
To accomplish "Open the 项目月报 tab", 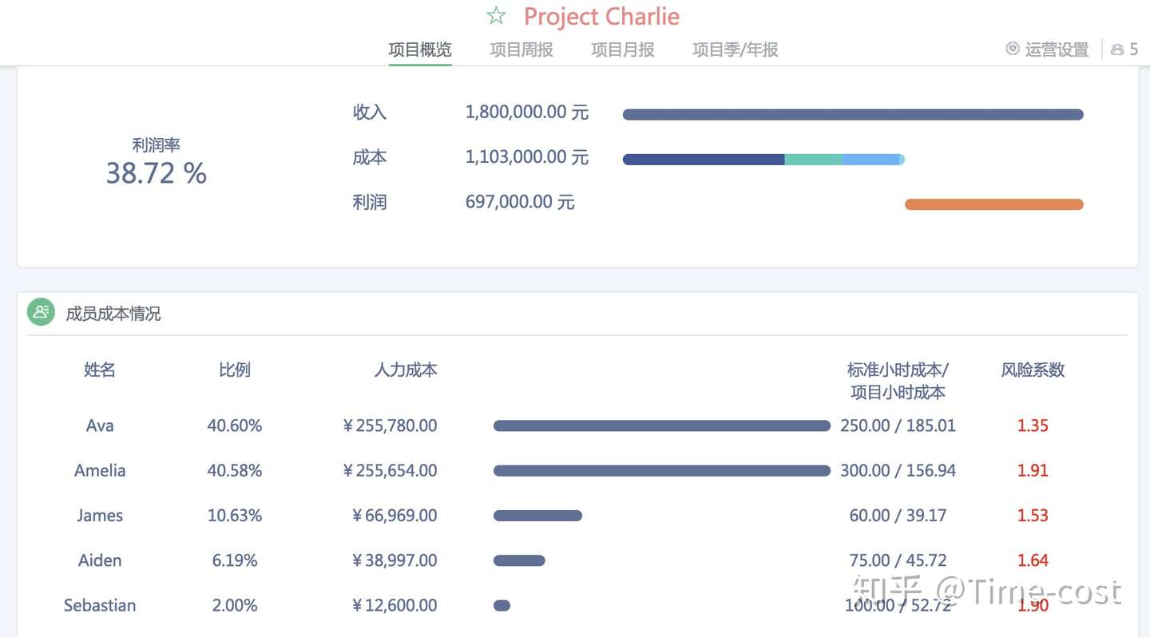I will (622, 49).
